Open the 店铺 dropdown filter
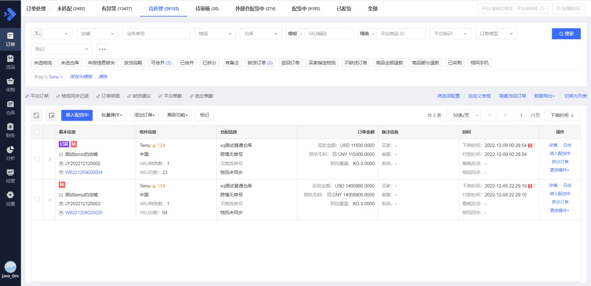This screenshot has width=591, height=286. (x=97, y=34)
